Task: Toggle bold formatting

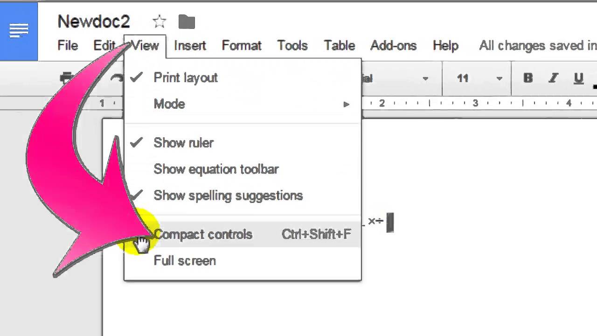Action: [528, 78]
